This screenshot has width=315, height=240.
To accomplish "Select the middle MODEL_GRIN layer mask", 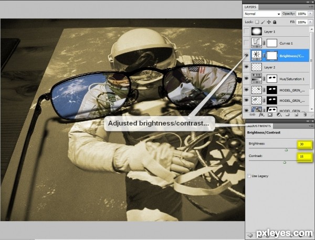I will point(271,100).
